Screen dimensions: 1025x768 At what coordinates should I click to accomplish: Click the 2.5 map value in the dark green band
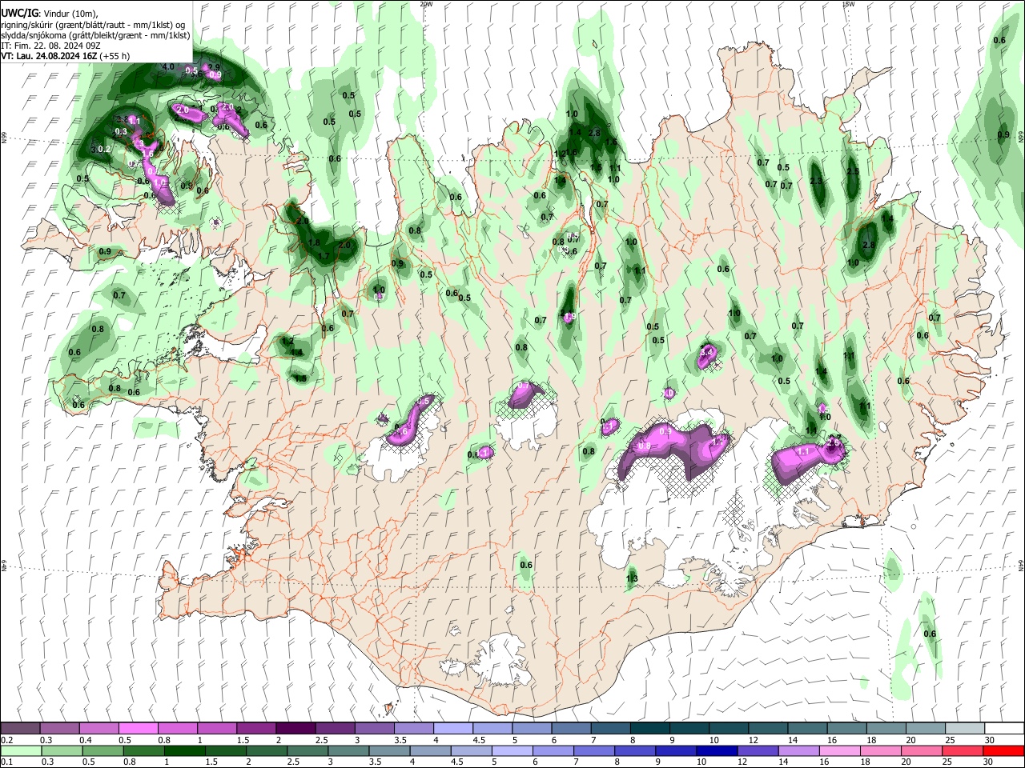853,171
